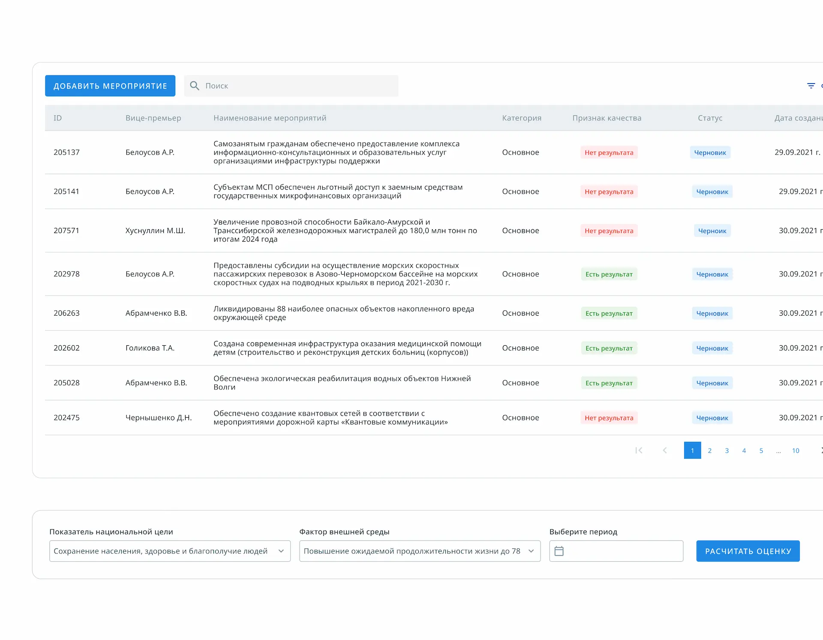Sort by Вице-премьер column header
Screen dimensions: 823x640
coord(153,118)
